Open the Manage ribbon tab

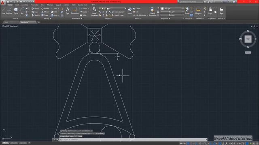(x=50, y=5)
